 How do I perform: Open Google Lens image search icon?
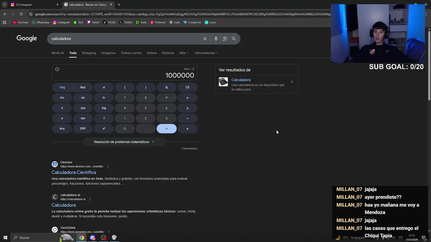coord(225,39)
